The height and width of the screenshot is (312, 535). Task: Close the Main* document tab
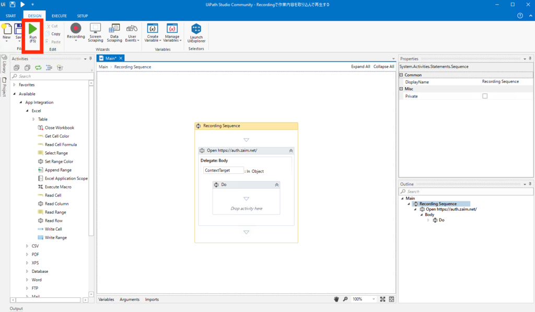click(121, 58)
